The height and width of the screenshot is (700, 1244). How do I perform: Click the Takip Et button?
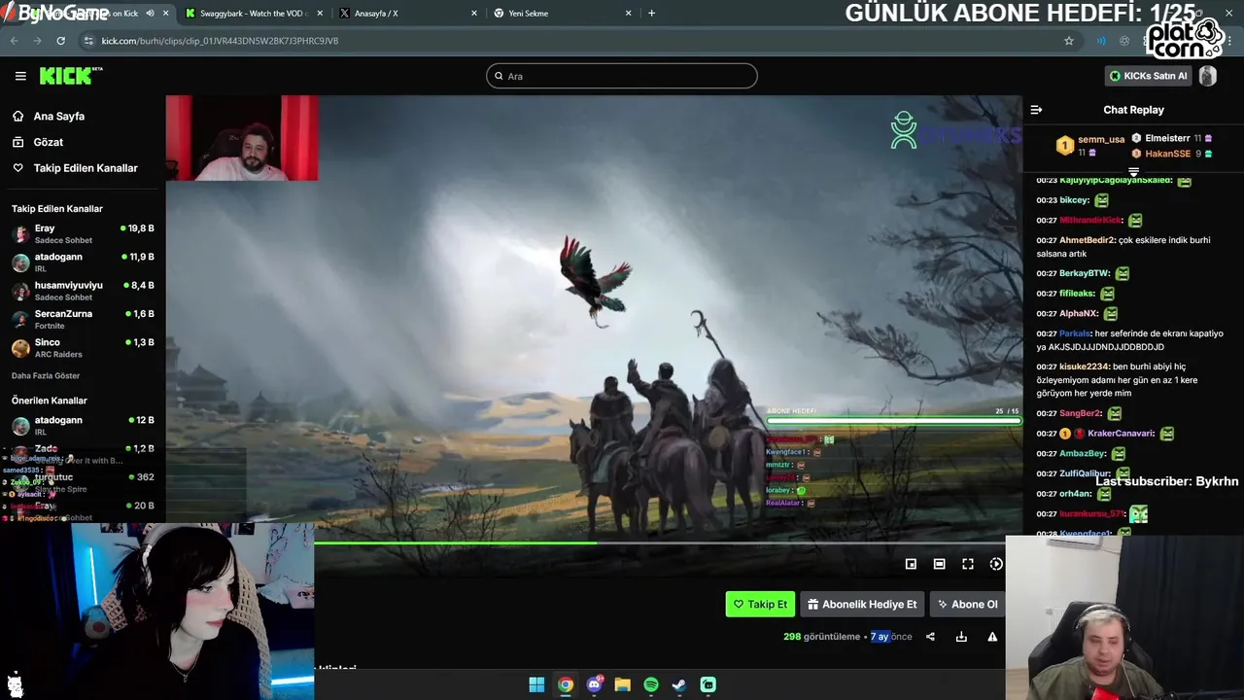coord(760,605)
